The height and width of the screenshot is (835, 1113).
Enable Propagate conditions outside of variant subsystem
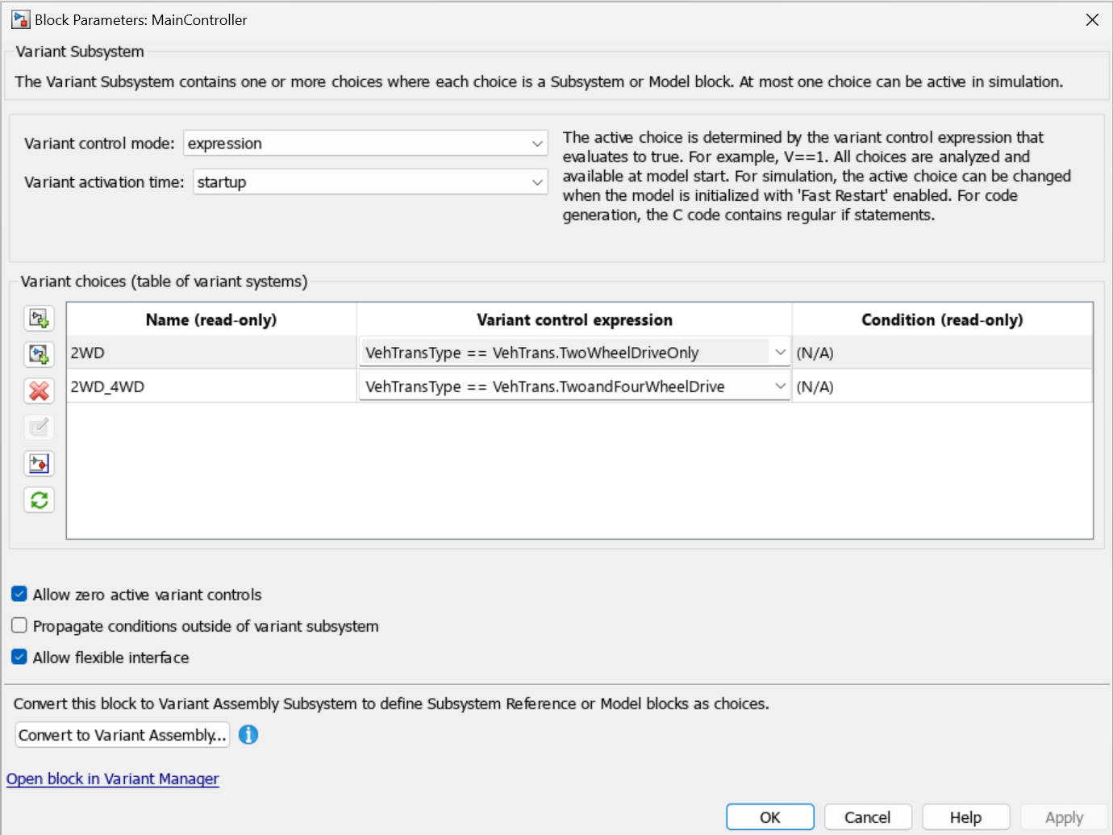19,626
